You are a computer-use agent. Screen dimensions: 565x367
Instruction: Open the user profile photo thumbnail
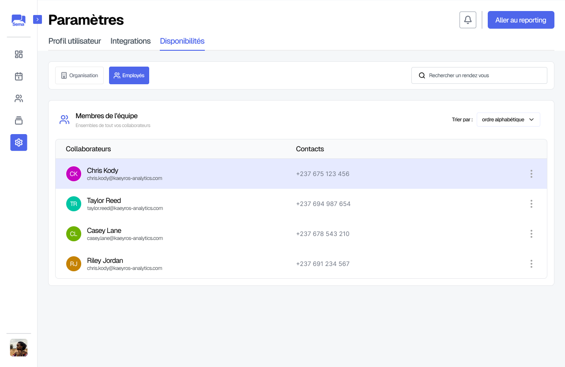tap(19, 348)
